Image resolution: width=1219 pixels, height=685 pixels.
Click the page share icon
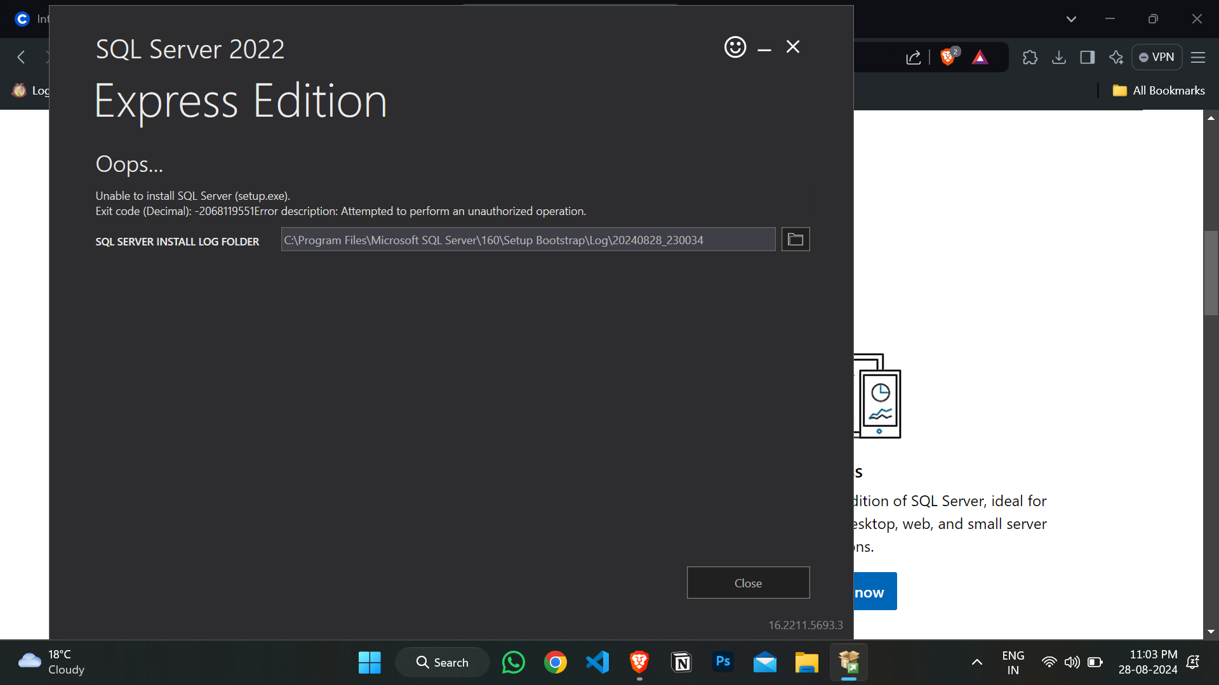coord(914,57)
